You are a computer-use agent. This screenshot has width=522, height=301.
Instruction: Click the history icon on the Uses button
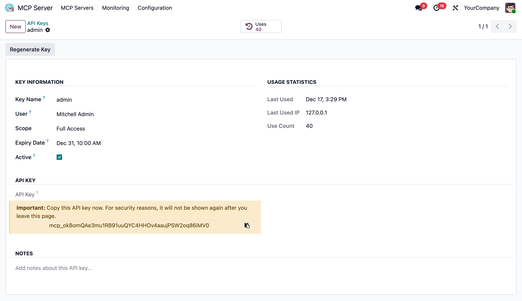249,26
